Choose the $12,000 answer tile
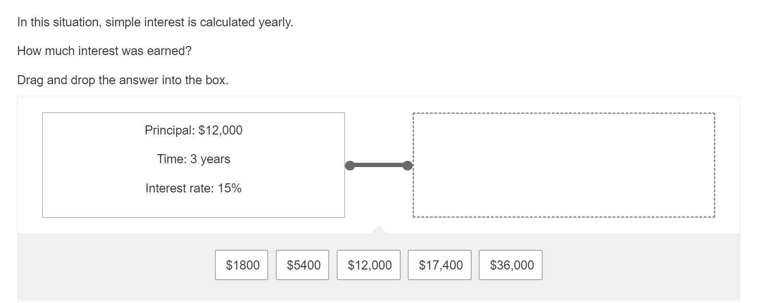Screen dimensions: 759x303 click(368, 265)
